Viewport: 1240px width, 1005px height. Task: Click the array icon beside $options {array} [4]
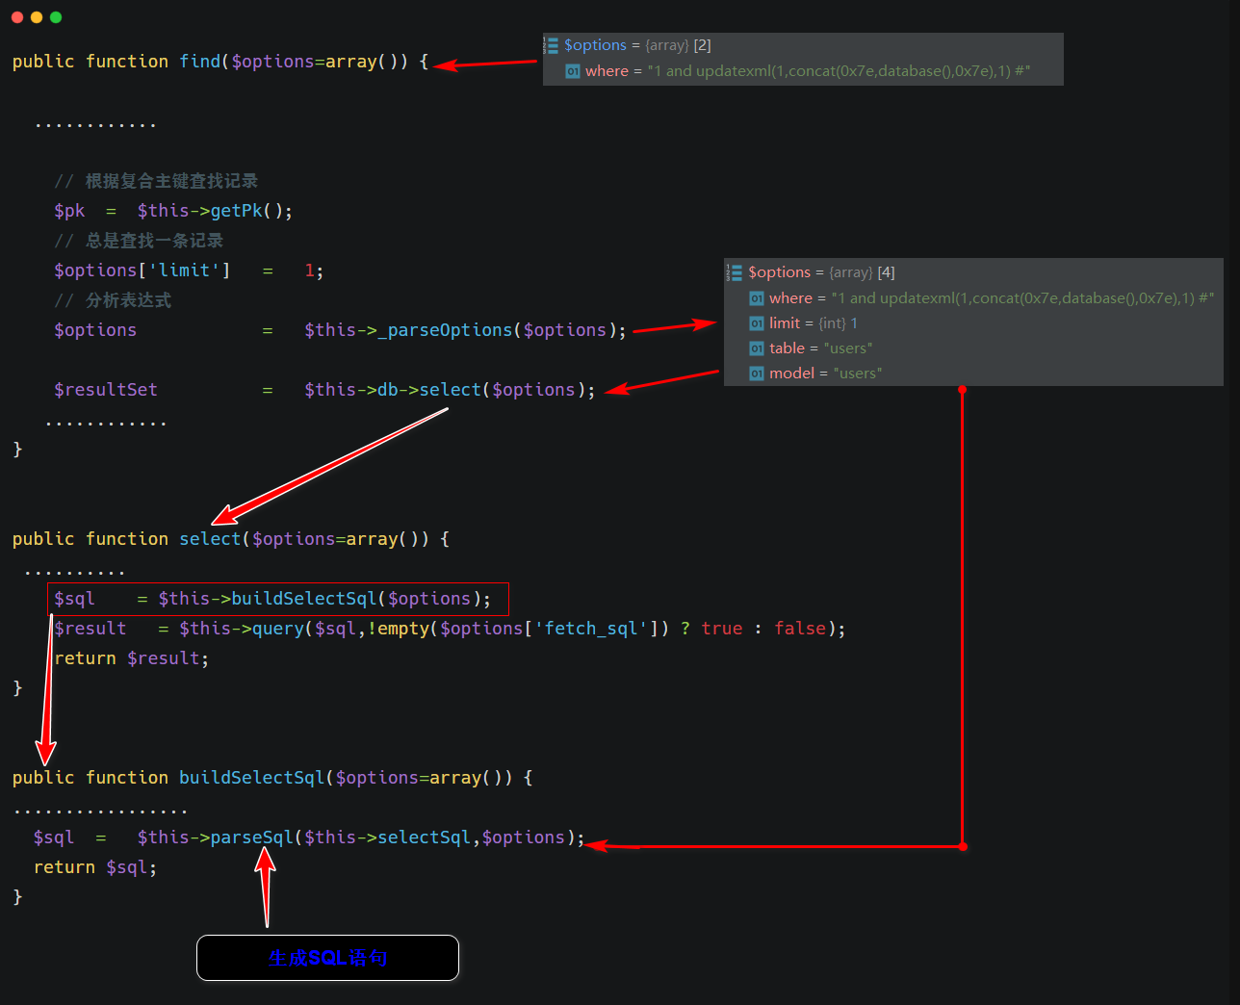(x=735, y=272)
